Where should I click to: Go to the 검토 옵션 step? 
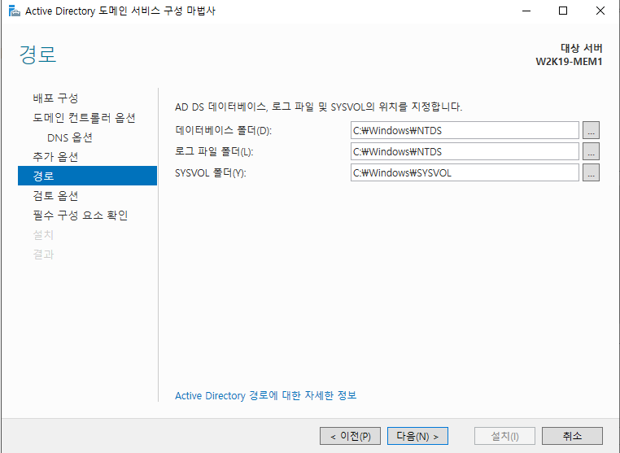(56, 196)
